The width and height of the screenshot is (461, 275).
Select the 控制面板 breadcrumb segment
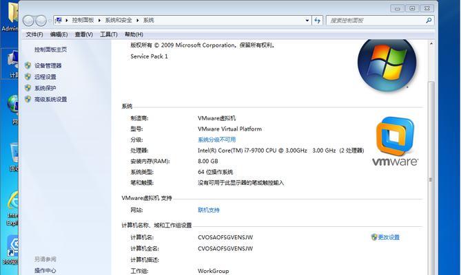83,20
